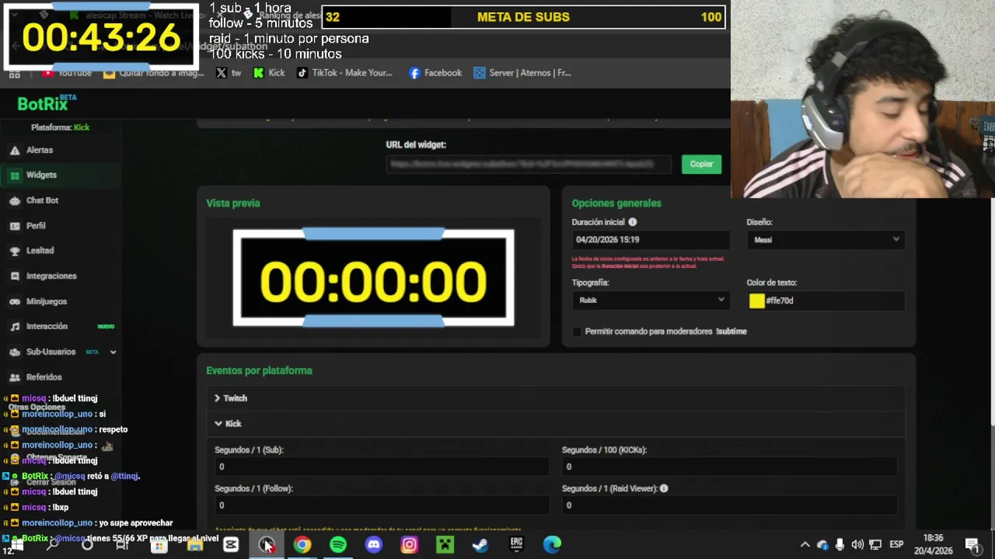Expand the Twitch events section
The image size is (995, 559).
232,398
